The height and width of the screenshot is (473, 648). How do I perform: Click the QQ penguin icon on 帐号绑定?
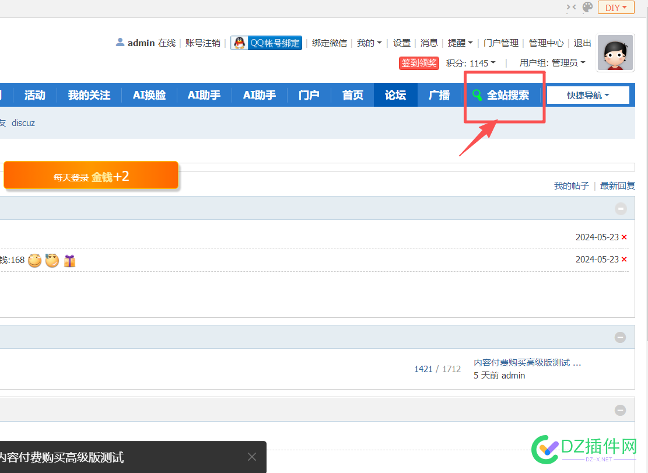(x=239, y=43)
